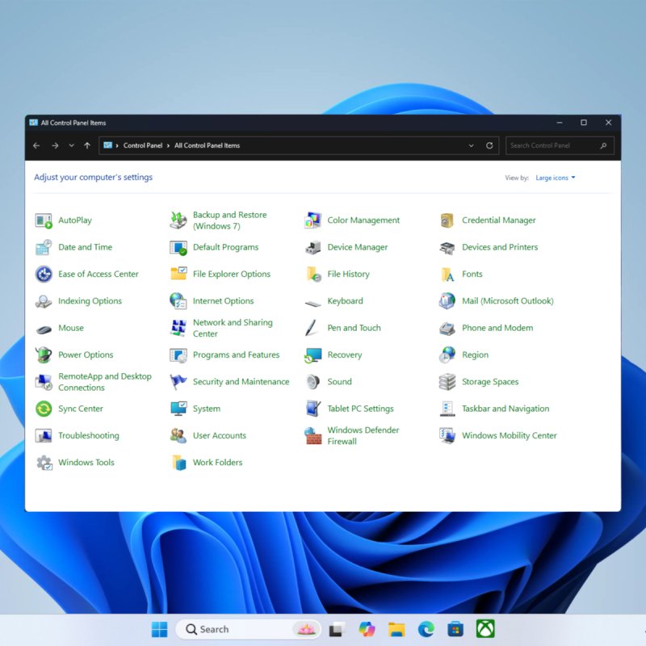Image resolution: width=646 pixels, height=646 pixels.
Task: Open the Sound speaker icon
Action: click(313, 382)
